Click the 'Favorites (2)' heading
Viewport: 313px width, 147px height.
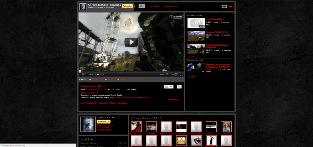click(x=195, y=60)
